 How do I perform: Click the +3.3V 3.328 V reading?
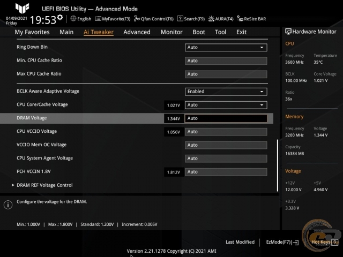tap(292, 208)
